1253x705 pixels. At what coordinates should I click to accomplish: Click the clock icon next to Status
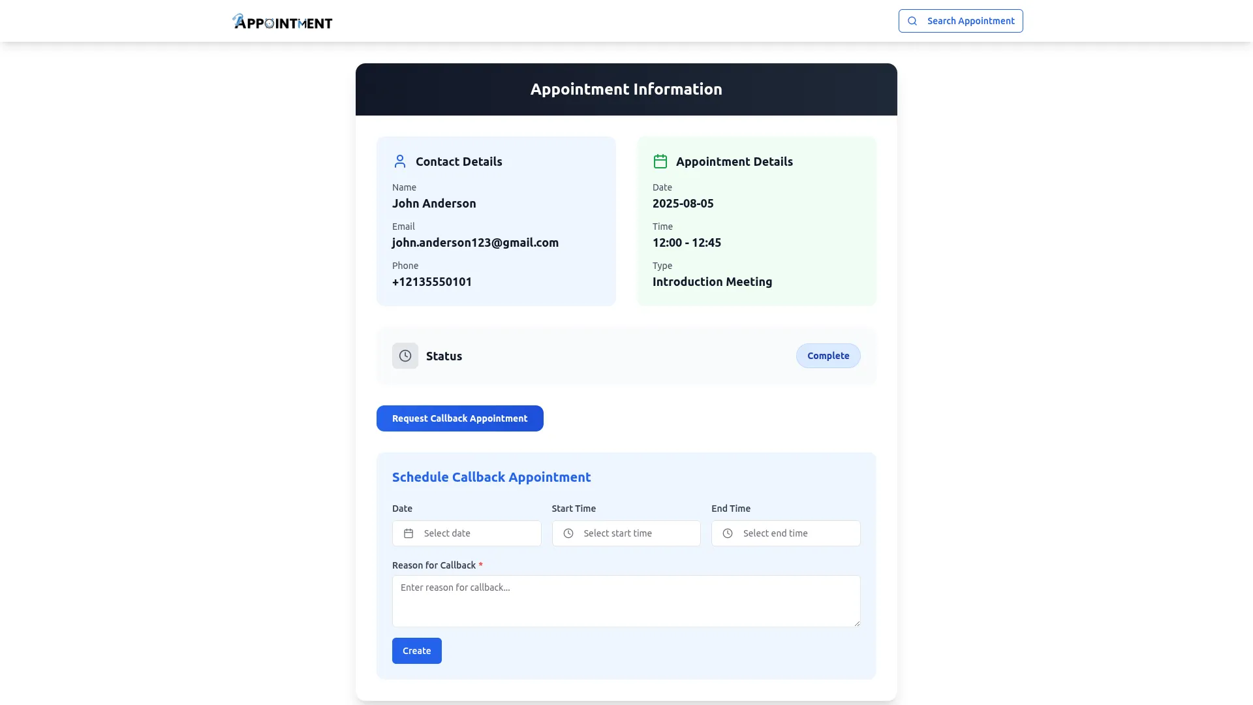tap(405, 356)
